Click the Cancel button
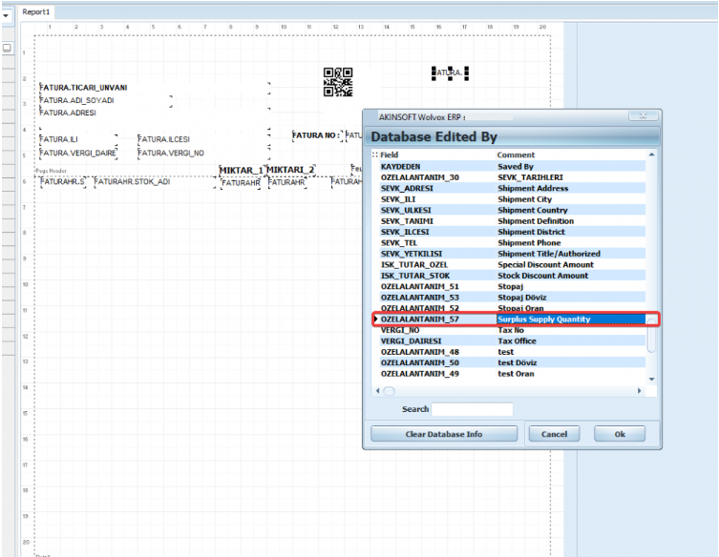Image resolution: width=719 pixels, height=557 pixels. [554, 434]
